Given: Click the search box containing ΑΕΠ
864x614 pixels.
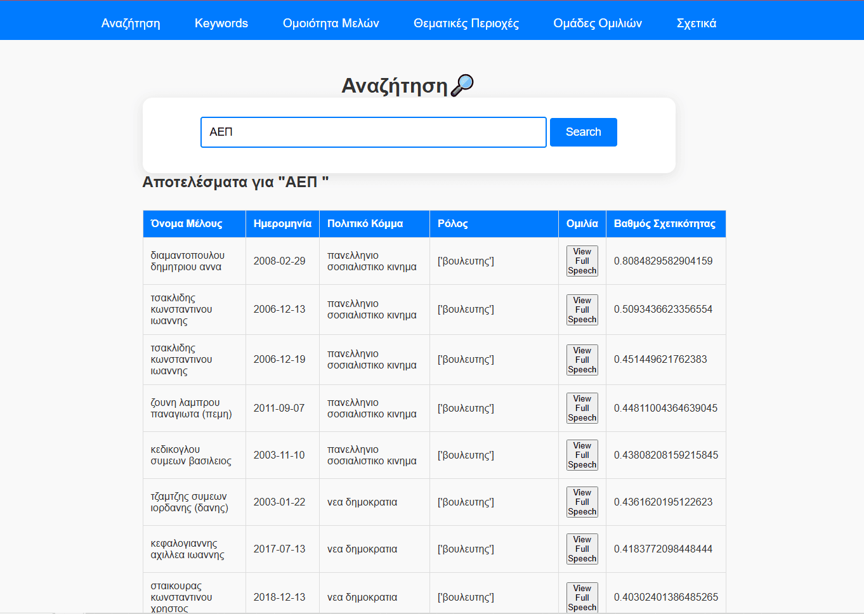Looking at the screenshot, I should click(x=374, y=132).
